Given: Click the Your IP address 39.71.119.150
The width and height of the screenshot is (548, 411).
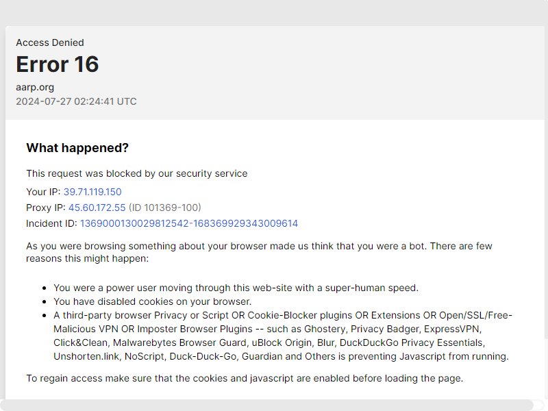Looking at the screenshot, I should (x=92, y=192).
